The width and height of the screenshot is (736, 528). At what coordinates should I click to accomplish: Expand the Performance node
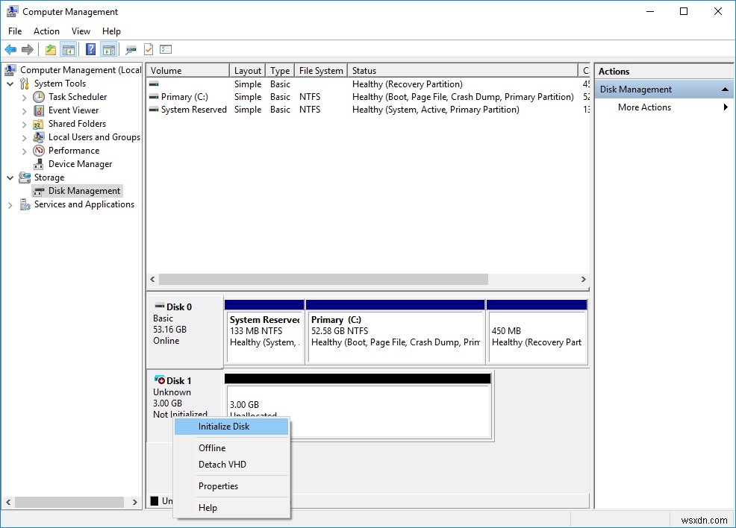click(25, 151)
